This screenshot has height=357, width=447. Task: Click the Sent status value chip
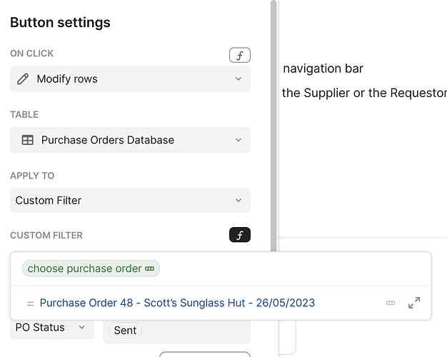tap(125, 331)
